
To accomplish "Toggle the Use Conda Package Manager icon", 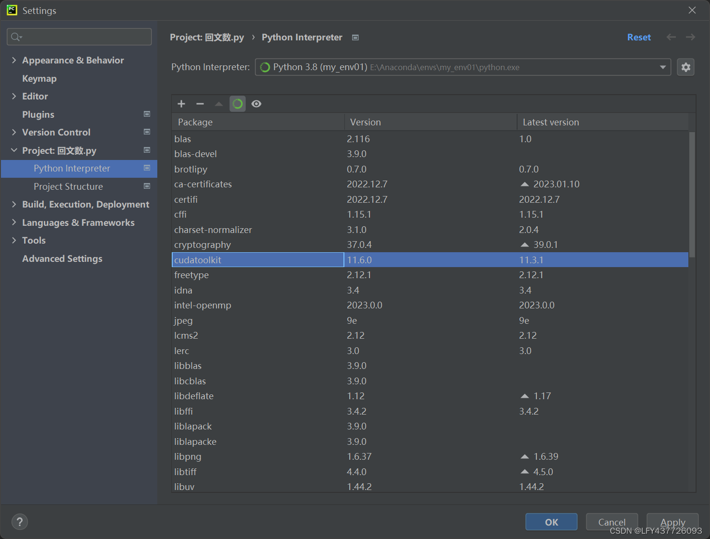I will point(238,104).
